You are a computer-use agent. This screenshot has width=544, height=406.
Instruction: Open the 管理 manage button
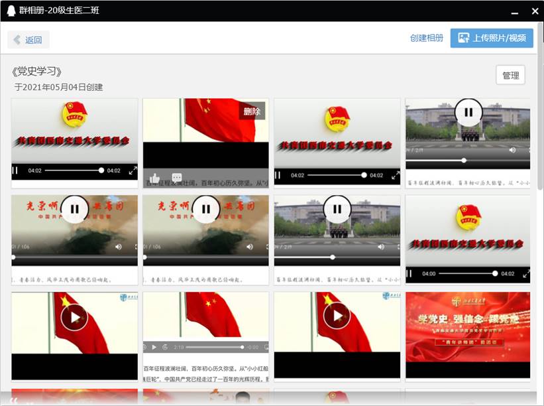point(510,76)
